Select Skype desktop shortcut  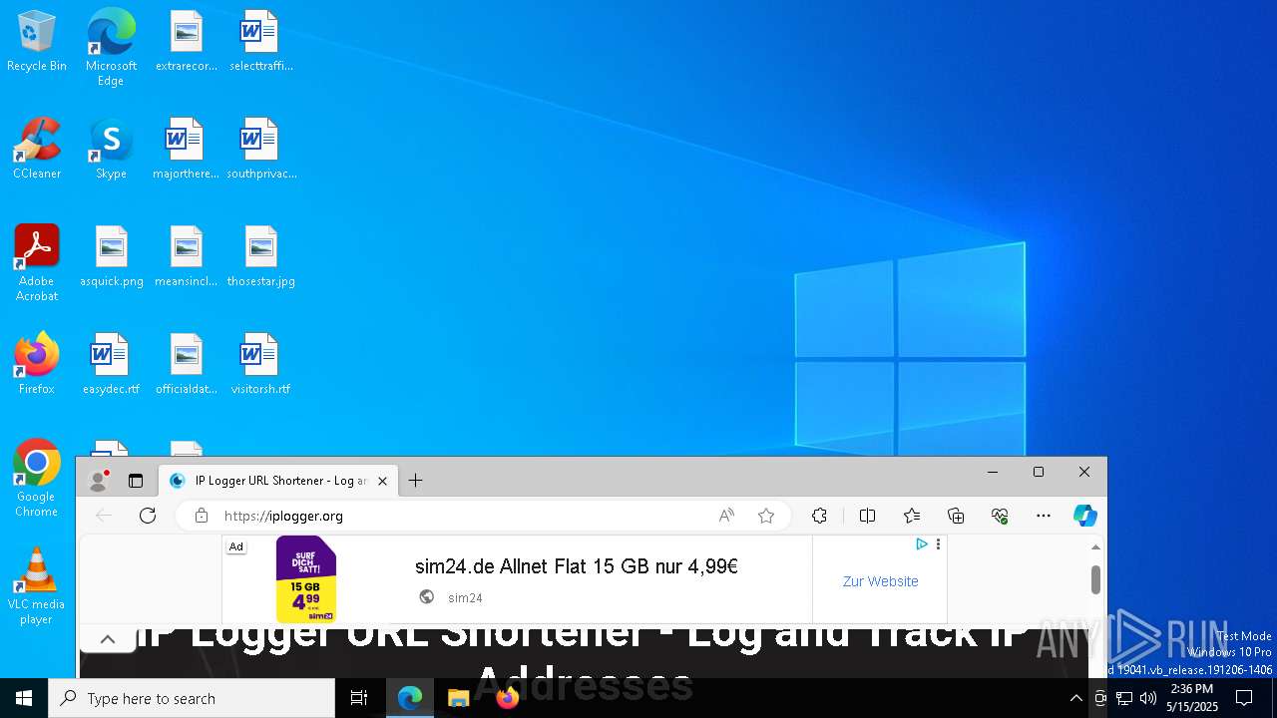coord(111,150)
